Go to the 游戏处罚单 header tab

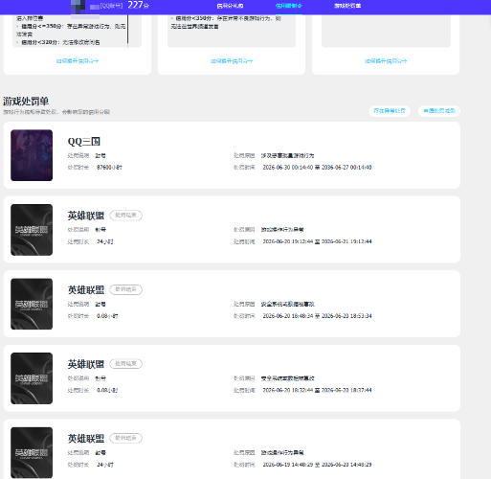[x=347, y=6]
